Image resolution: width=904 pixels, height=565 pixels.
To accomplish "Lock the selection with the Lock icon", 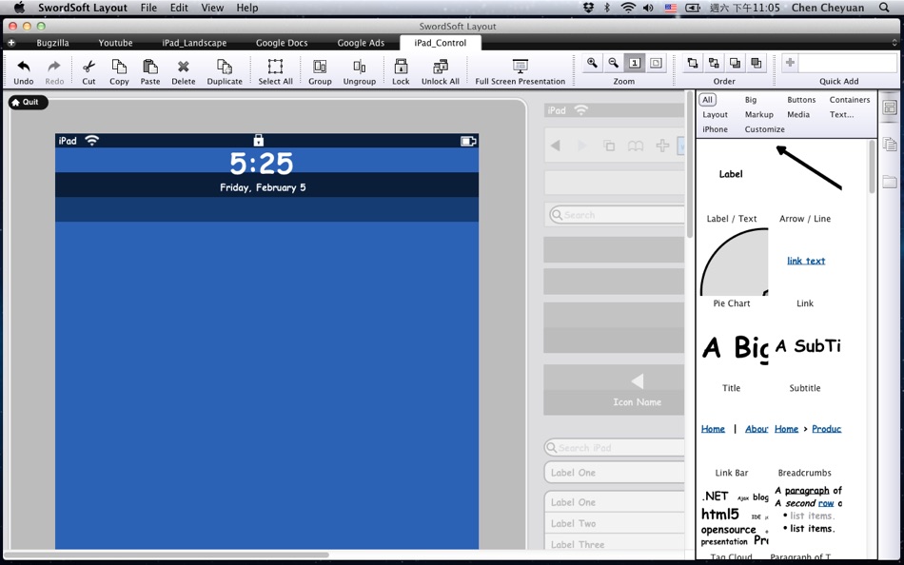I will [401, 67].
